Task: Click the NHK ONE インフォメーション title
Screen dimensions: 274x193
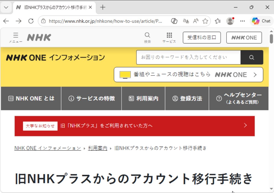Action: (56, 58)
